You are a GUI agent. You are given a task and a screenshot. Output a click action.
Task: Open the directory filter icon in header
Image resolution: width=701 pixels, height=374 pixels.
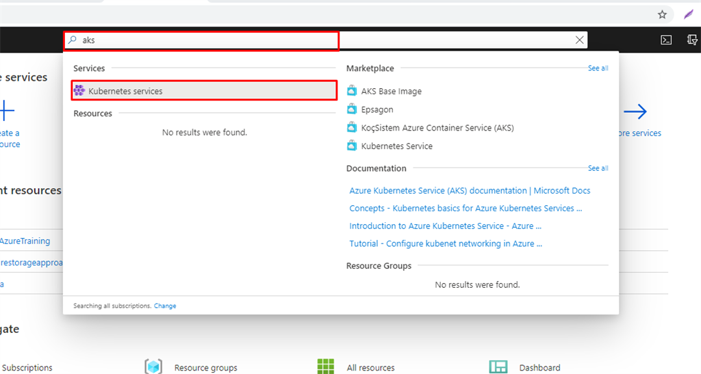(692, 40)
